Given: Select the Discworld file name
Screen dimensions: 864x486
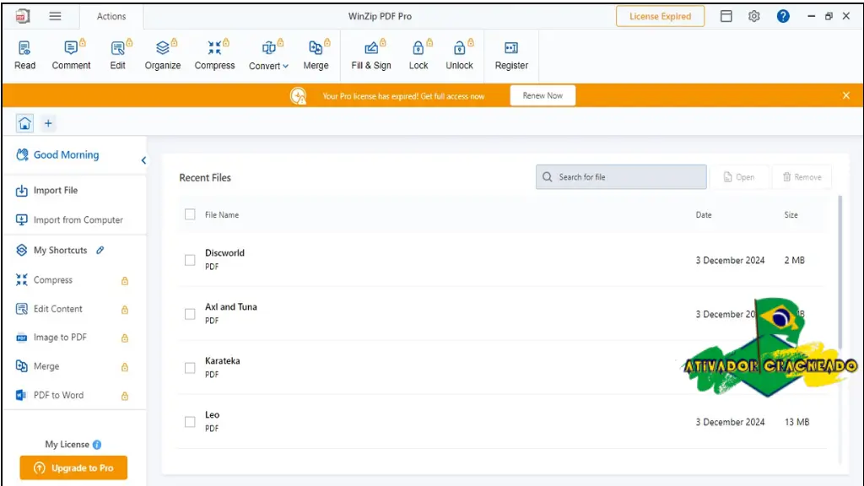Looking at the screenshot, I should (224, 253).
